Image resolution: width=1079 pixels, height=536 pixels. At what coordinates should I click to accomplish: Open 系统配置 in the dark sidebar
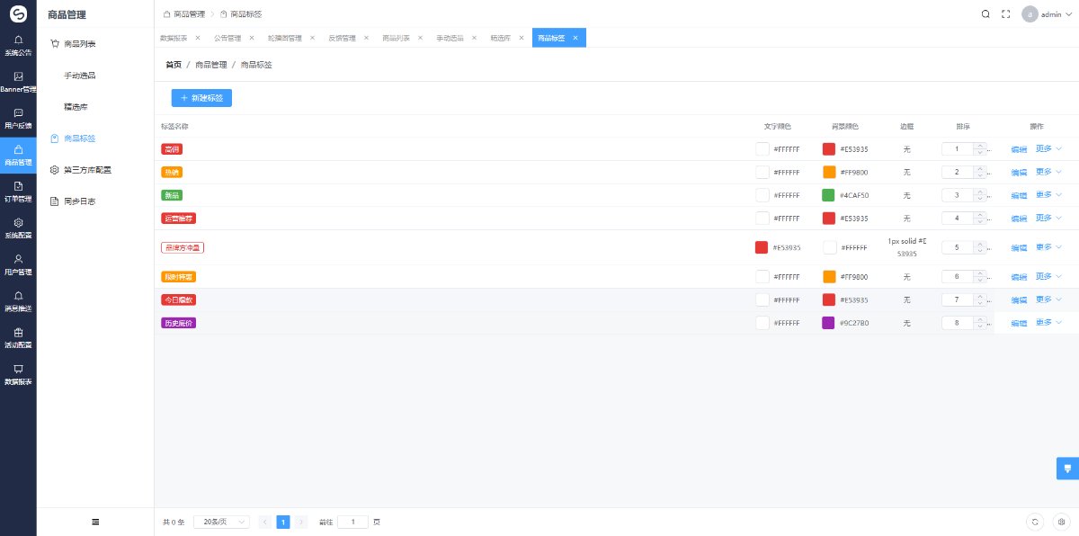18,228
